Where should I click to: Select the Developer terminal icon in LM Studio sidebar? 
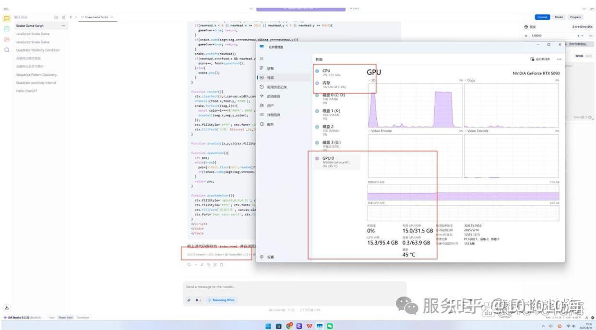pos(7,29)
